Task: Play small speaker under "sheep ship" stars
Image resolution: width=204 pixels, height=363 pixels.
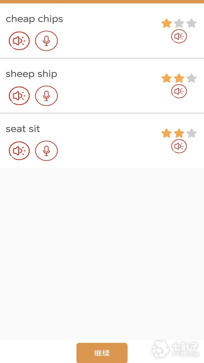Action: point(179,91)
